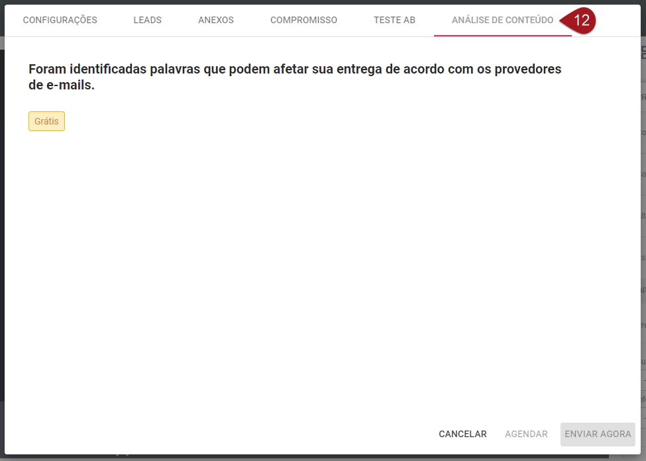Select the Compromisso tab

[x=303, y=20]
